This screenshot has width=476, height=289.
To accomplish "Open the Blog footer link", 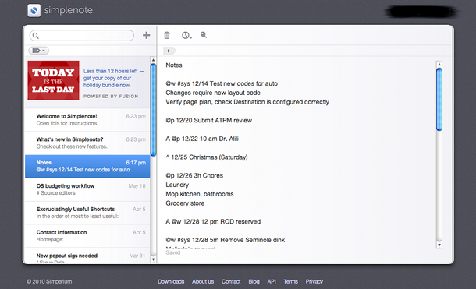I will pyautogui.click(x=254, y=281).
